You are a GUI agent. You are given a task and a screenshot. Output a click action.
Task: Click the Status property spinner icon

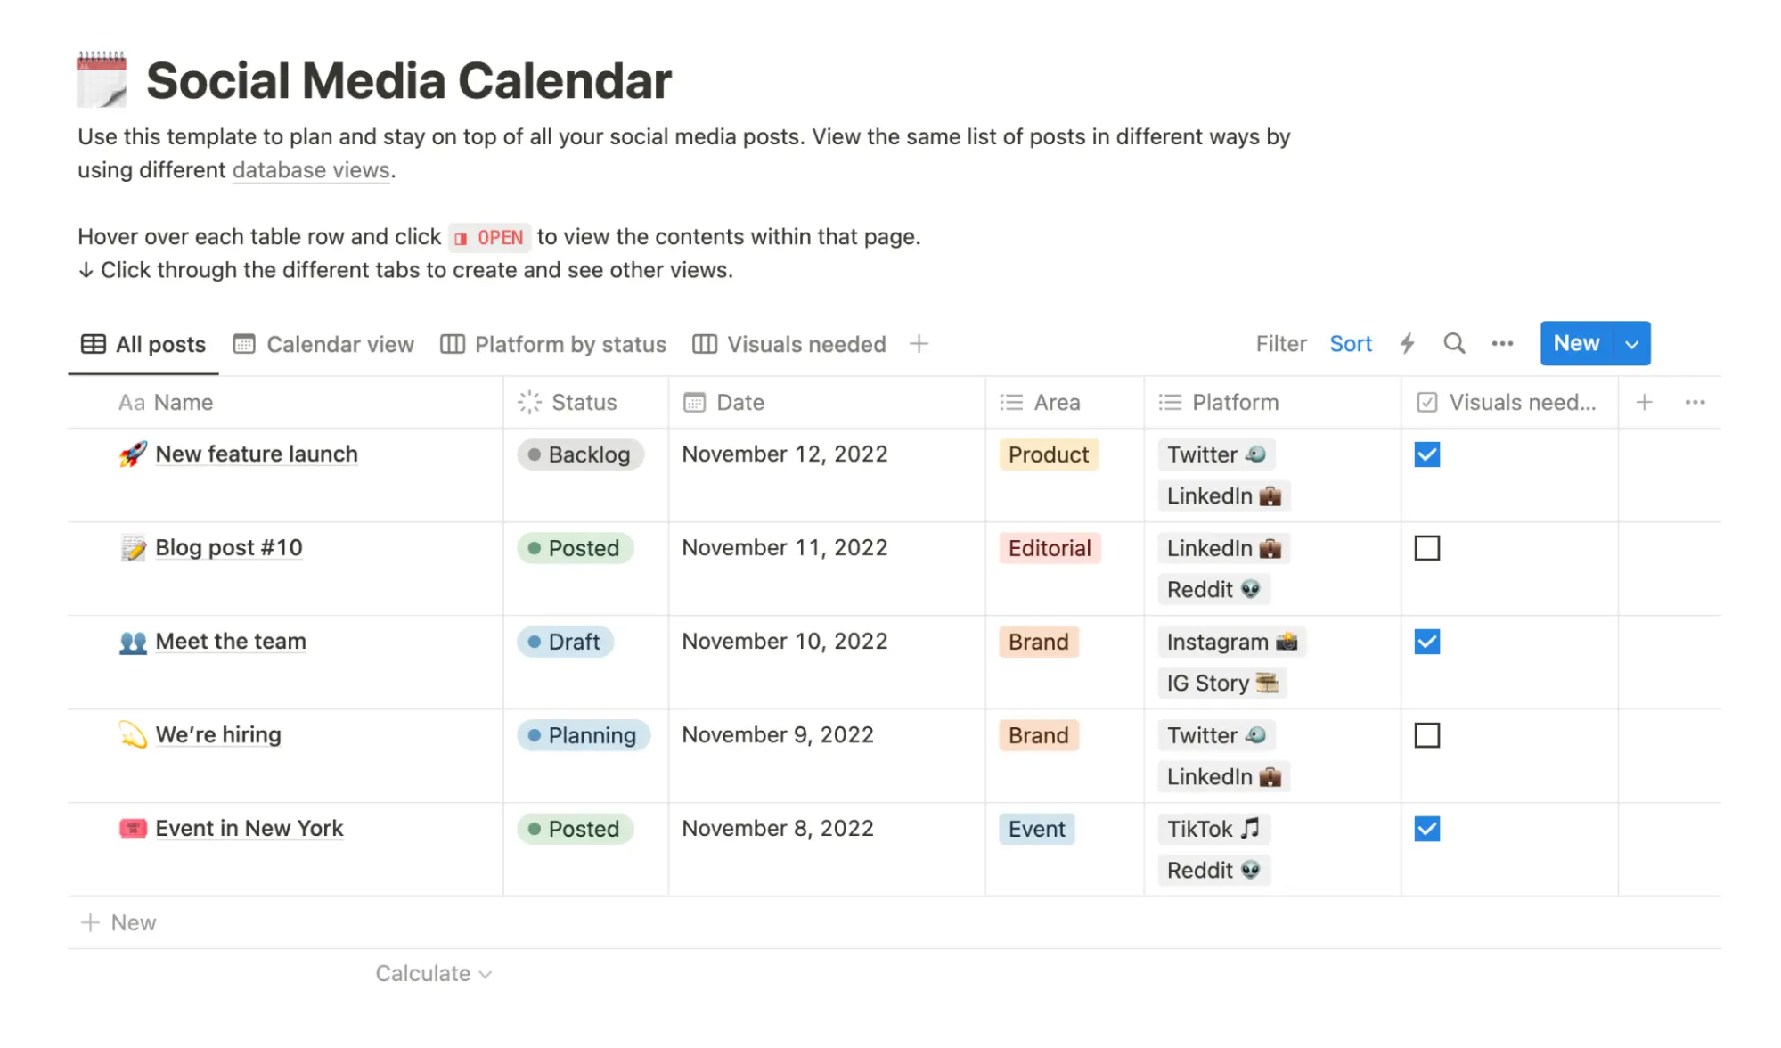528,402
